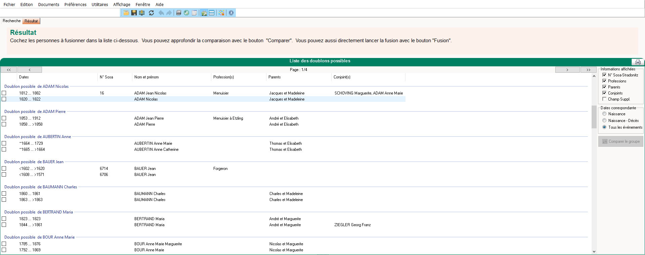Click 'Doublon possible de ADAM Pierre' heading

pos(35,112)
